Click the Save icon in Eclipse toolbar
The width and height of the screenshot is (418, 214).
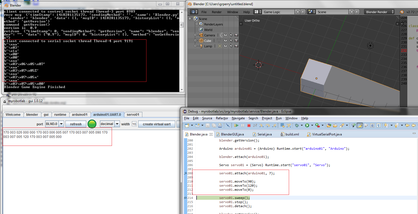[207, 125]
